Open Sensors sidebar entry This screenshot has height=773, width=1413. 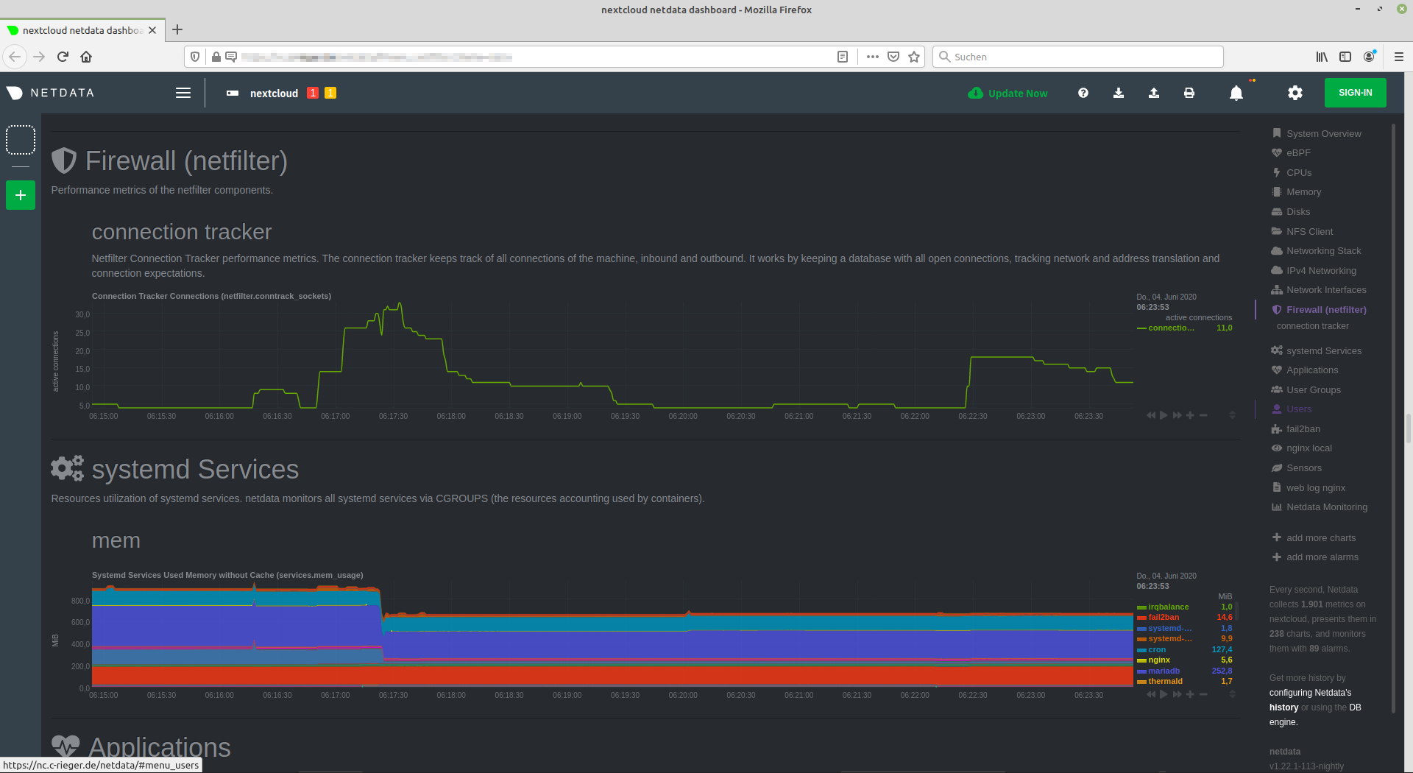[1297, 468]
